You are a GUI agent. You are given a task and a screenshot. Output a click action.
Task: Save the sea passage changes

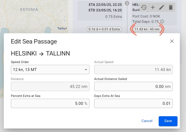coord(168,121)
